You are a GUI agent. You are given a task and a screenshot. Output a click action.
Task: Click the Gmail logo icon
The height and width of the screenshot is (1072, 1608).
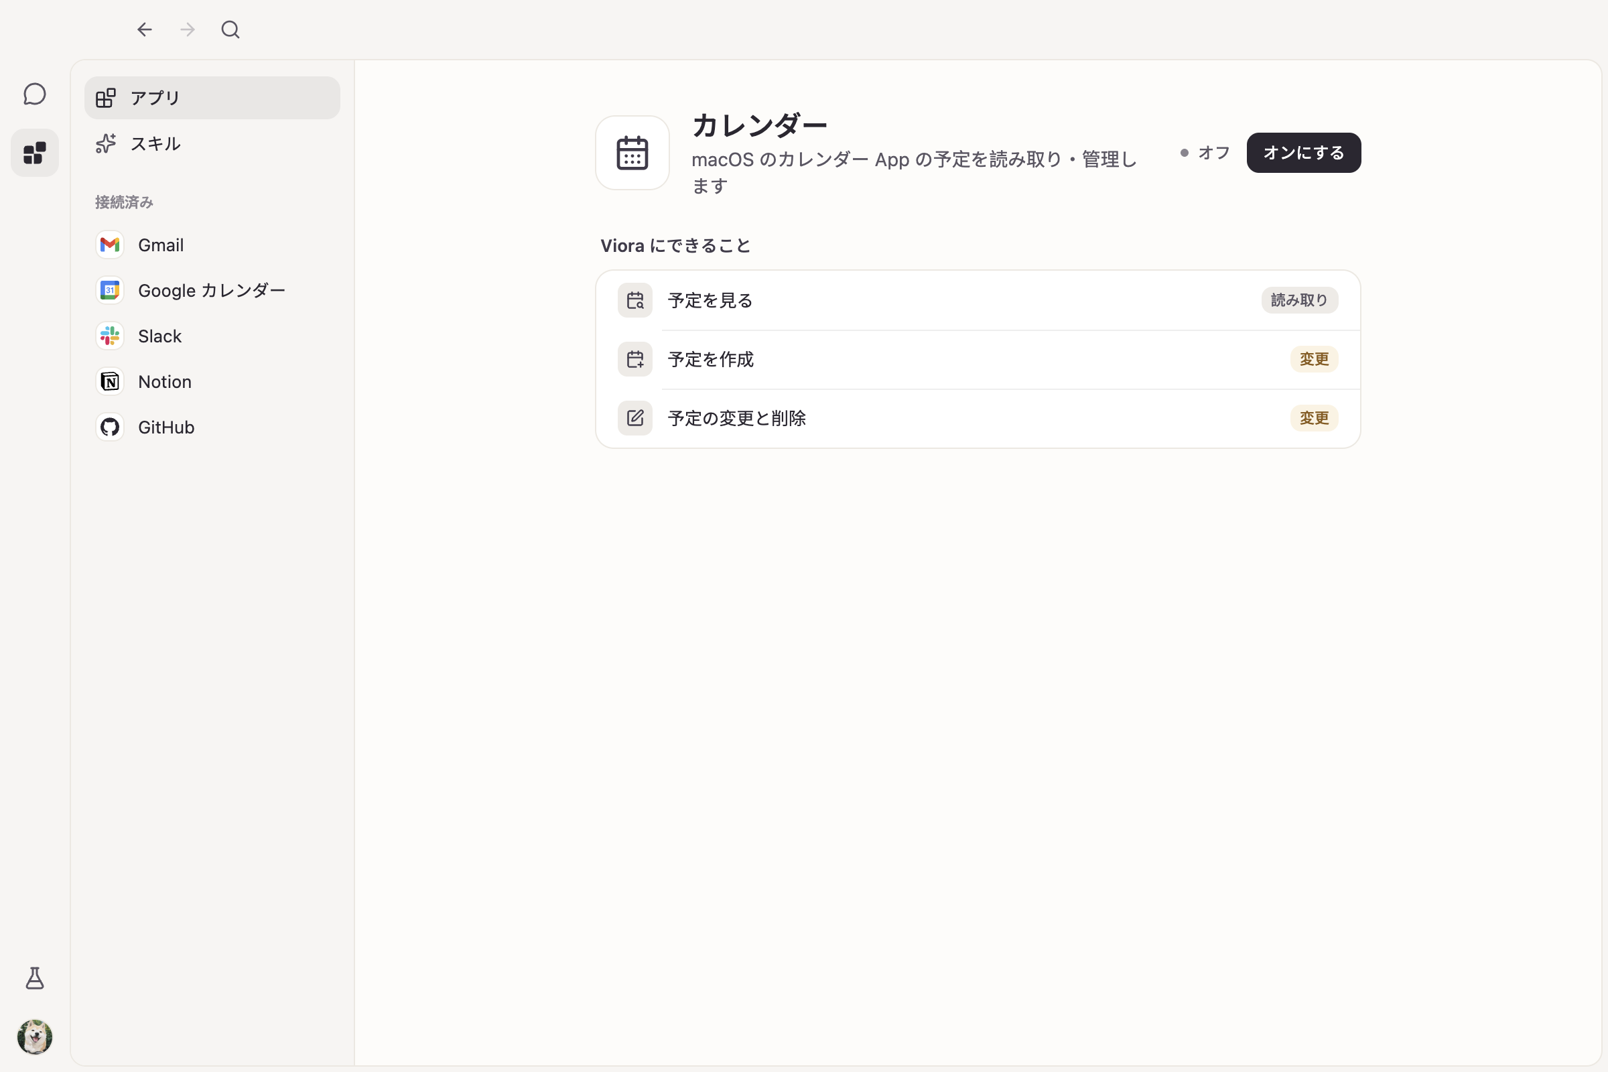point(109,245)
